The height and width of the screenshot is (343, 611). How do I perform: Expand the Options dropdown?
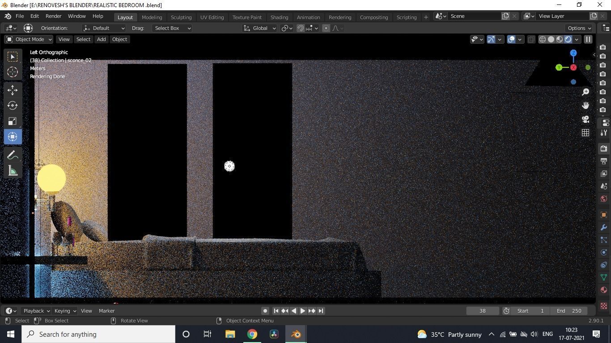(580, 28)
